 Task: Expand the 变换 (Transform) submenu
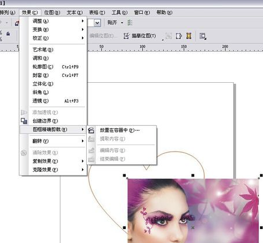tap(53, 30)
